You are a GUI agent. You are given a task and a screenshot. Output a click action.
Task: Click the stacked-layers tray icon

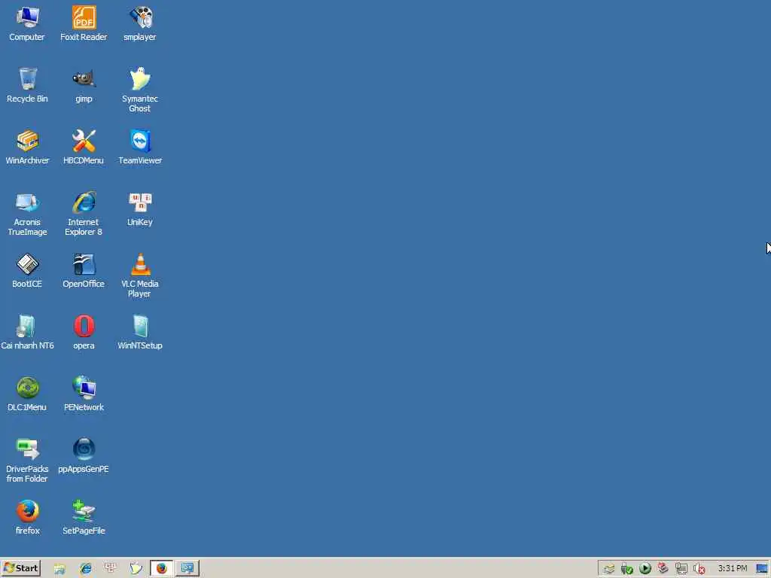pyautogui.click(x=609, y=569)
